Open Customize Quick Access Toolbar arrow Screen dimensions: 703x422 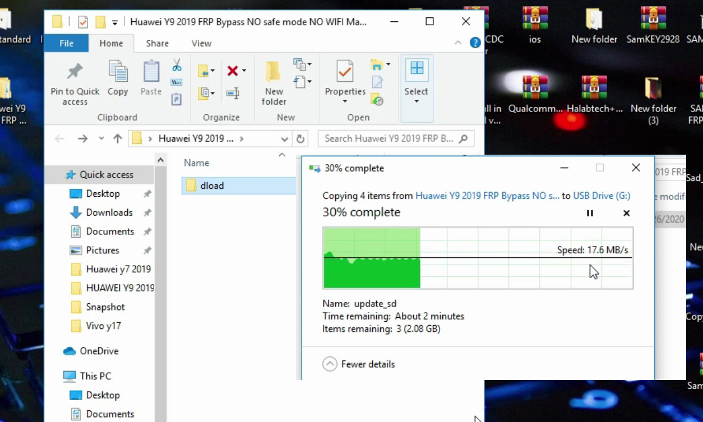coord(114,22)
